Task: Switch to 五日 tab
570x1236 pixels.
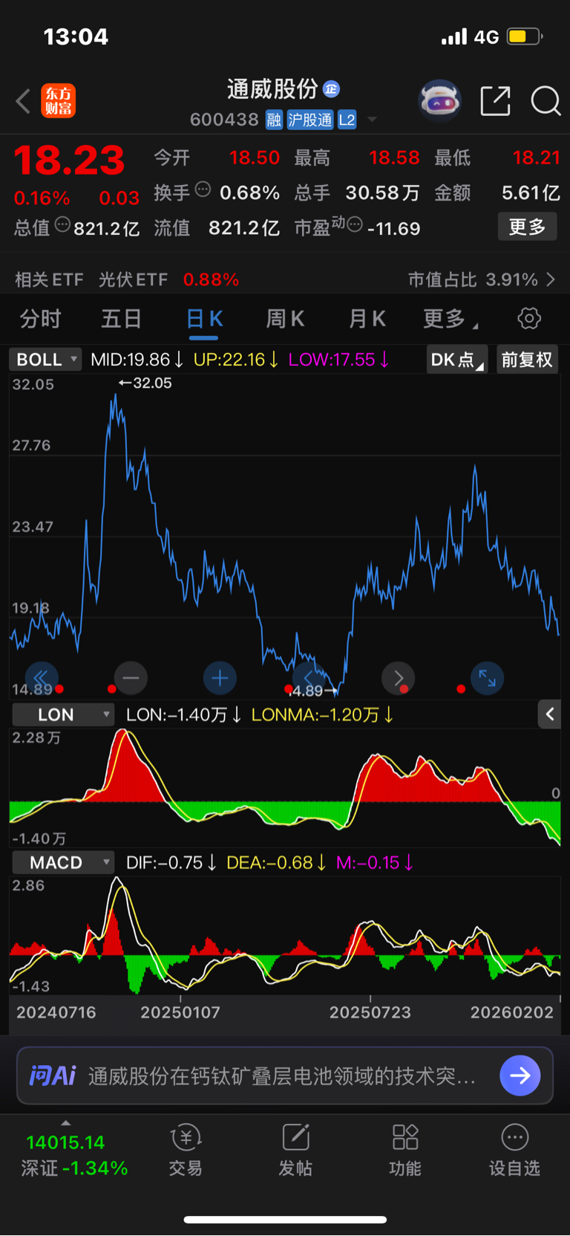Action: pyautogui.click(x=121, y=320)
